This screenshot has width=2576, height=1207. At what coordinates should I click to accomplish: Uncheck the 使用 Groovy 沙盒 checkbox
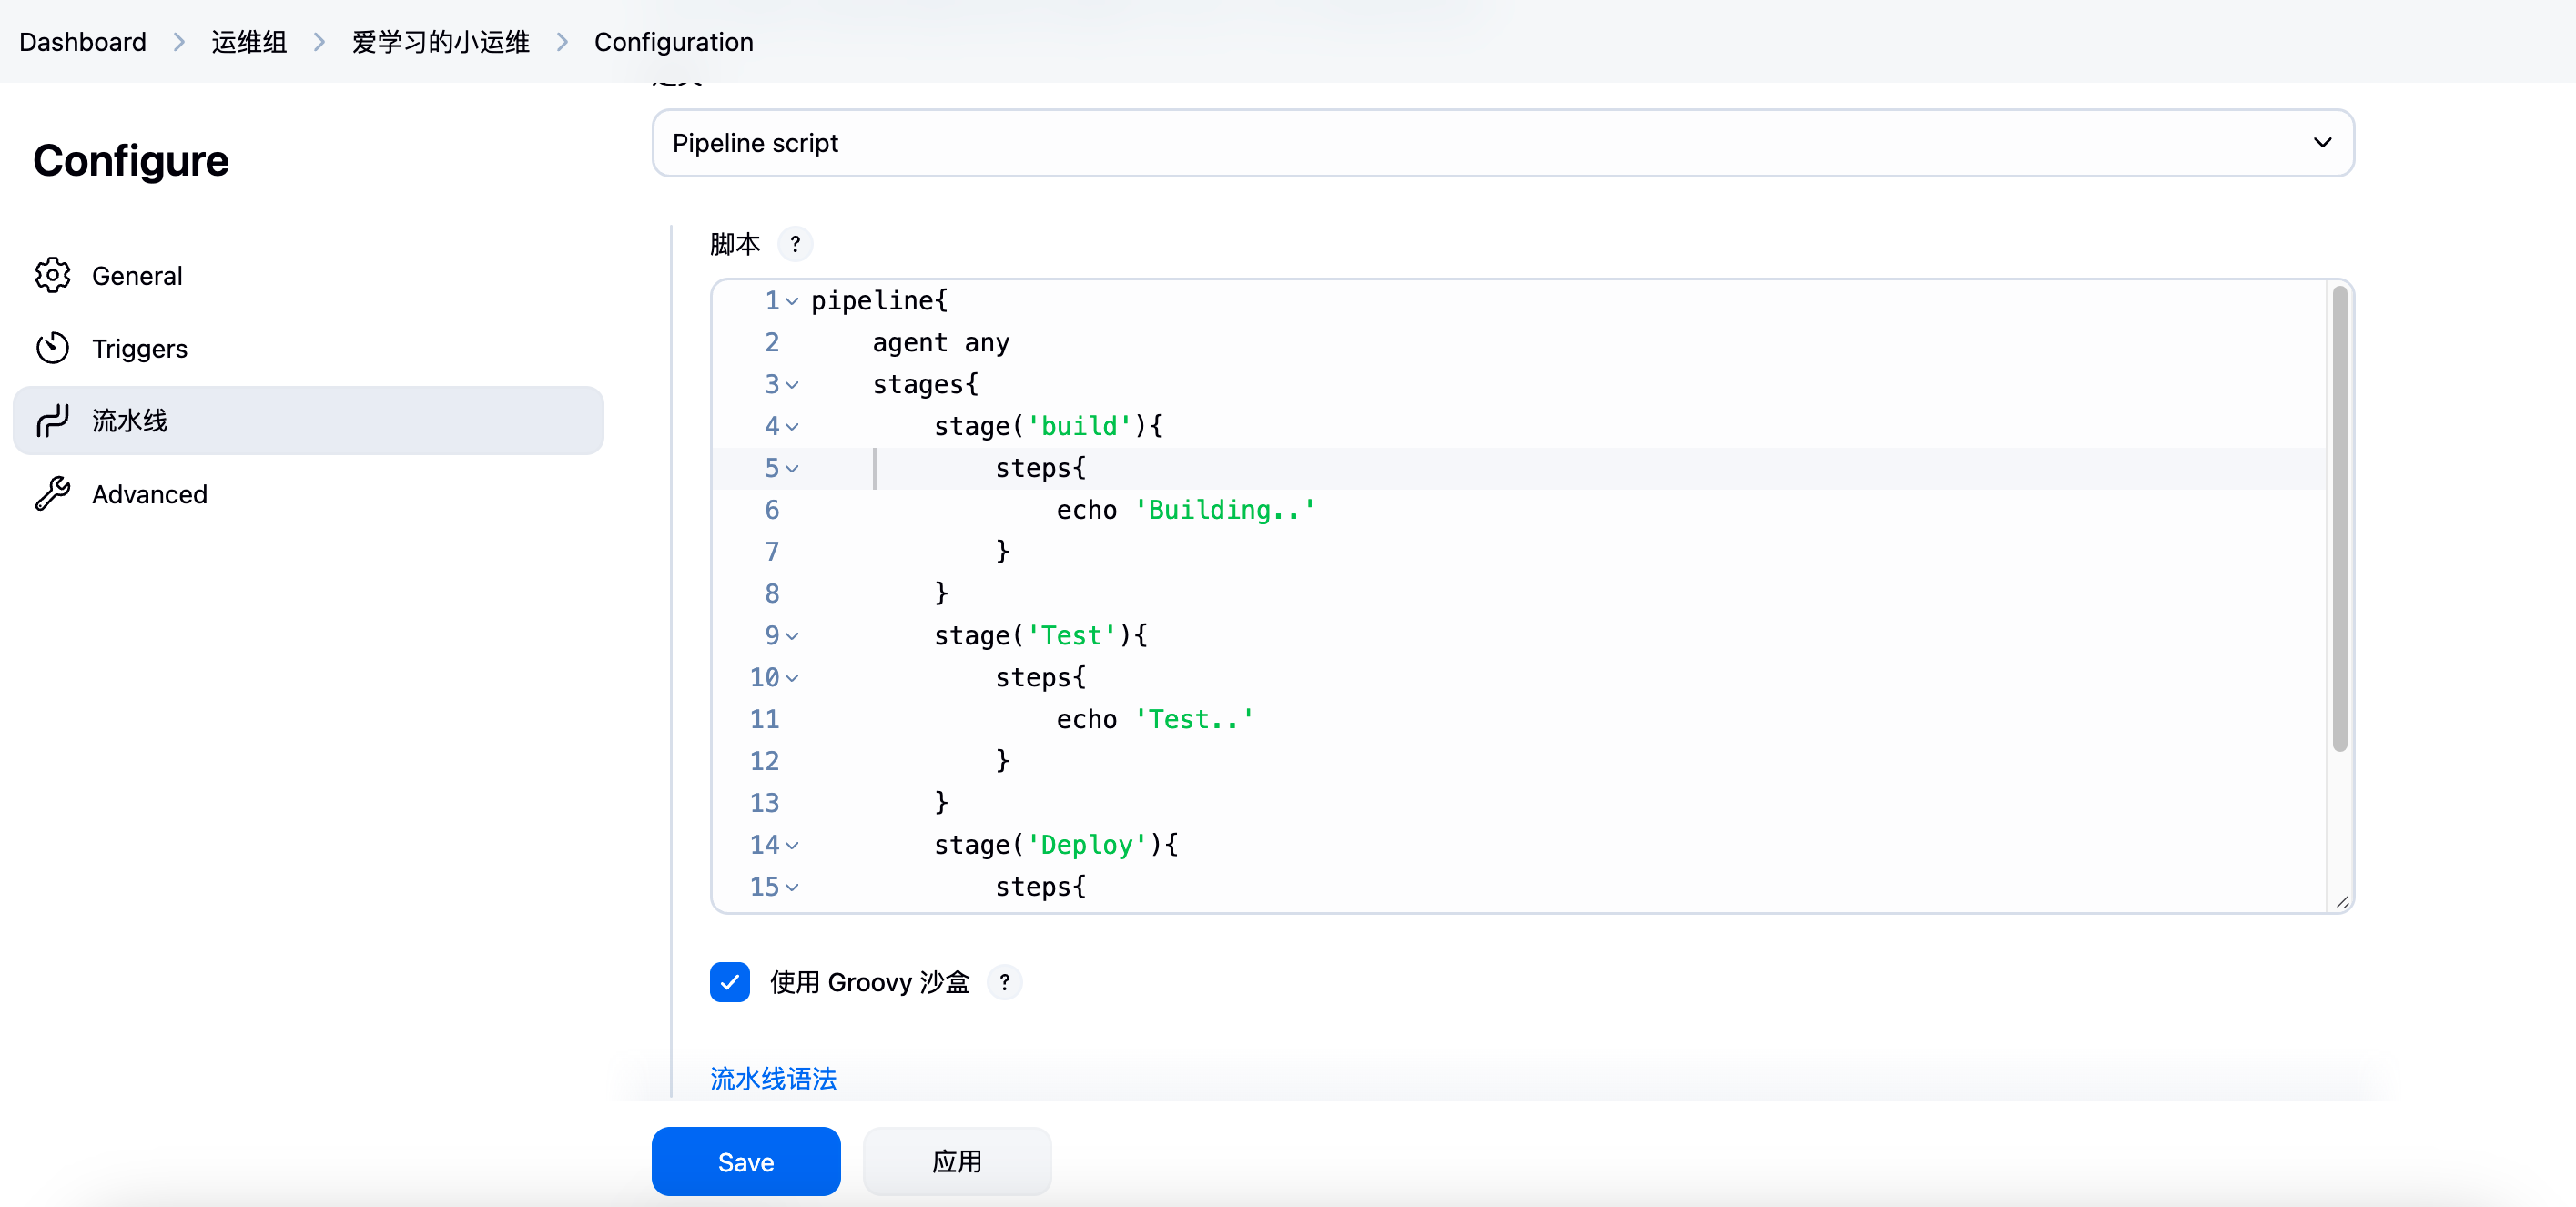(x=730, y=982)
